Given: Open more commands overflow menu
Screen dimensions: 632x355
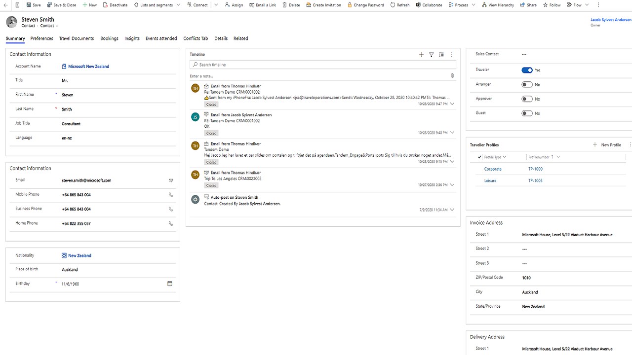Looking at the screenshot, I should pyautogui.click(x=598, y=5).
